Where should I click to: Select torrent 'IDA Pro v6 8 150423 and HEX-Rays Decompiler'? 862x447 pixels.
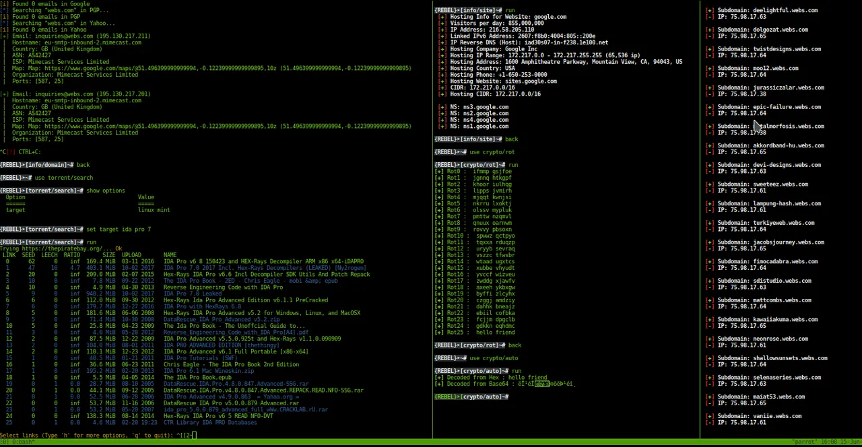coord(263,262)
